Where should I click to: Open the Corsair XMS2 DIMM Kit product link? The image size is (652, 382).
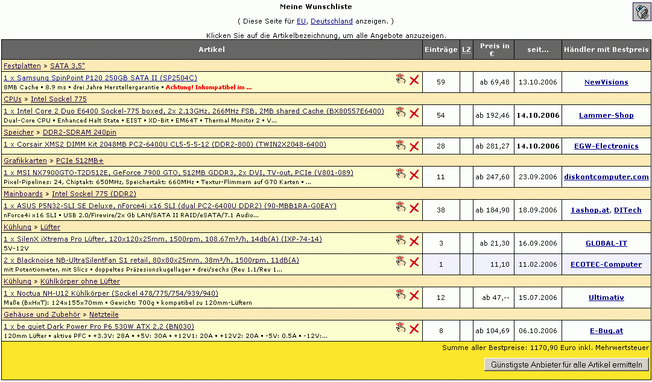[165, 144]
